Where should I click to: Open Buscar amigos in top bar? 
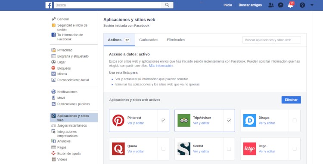coord(250,5)
